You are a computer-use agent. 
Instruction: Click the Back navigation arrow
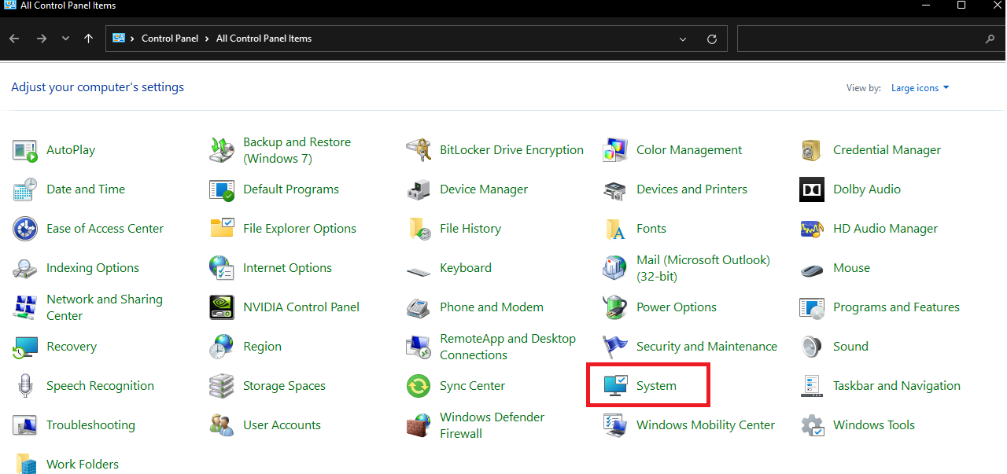[14, 39]
